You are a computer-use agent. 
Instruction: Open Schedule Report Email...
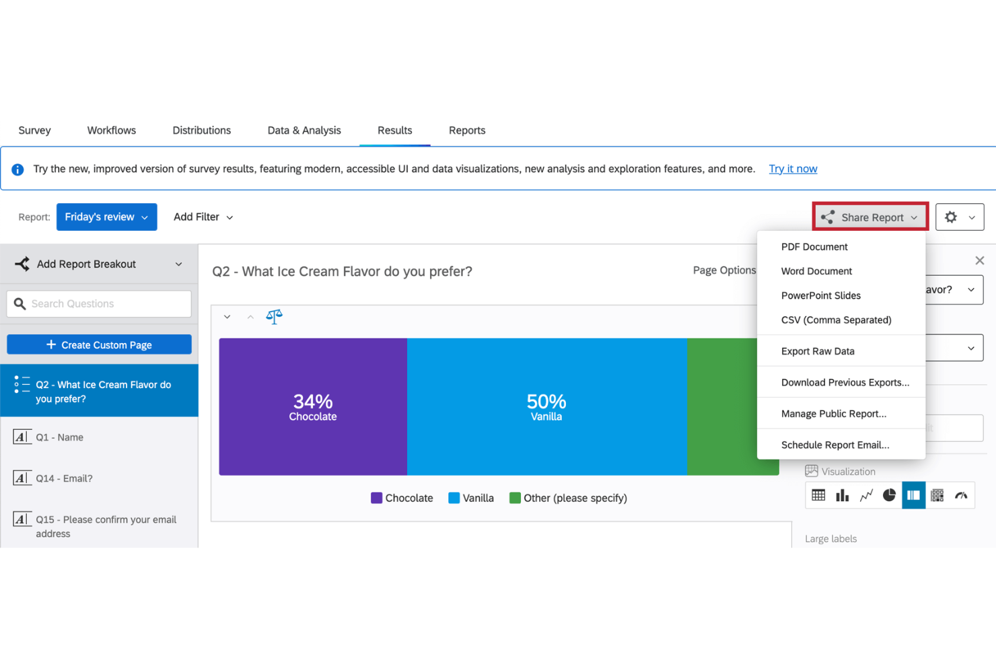click(841, 445)
